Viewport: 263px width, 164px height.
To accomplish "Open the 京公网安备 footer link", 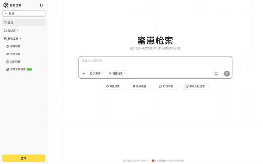I will 168,161.
